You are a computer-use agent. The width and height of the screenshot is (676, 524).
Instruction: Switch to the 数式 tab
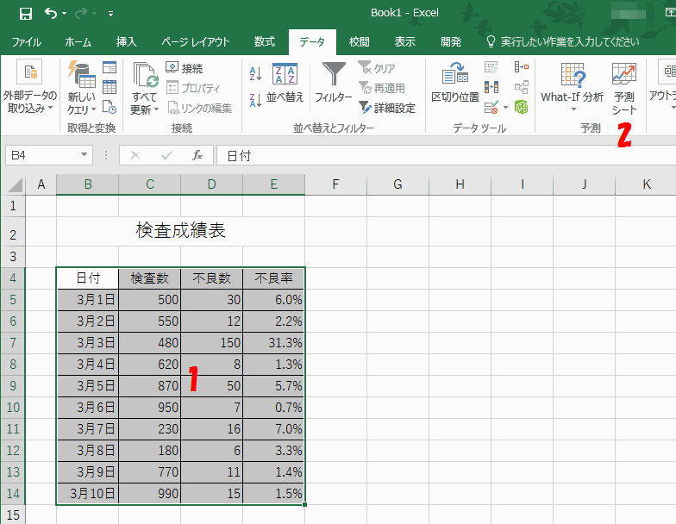pyautogui.click(x=264, y=41)
